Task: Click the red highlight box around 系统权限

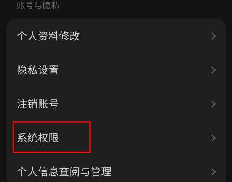Action: 52,137
